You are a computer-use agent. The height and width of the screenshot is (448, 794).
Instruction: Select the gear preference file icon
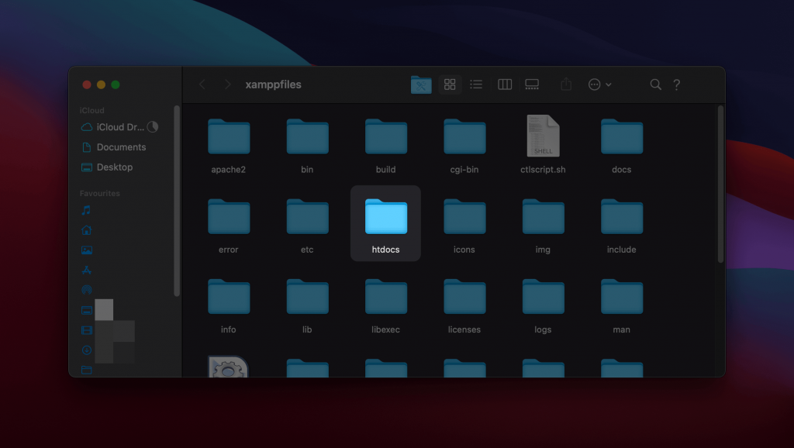point(228,367)
